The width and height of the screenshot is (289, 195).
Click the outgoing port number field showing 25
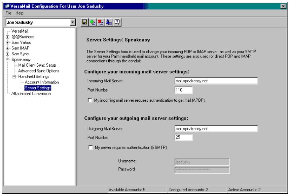(x=184, y=137)
